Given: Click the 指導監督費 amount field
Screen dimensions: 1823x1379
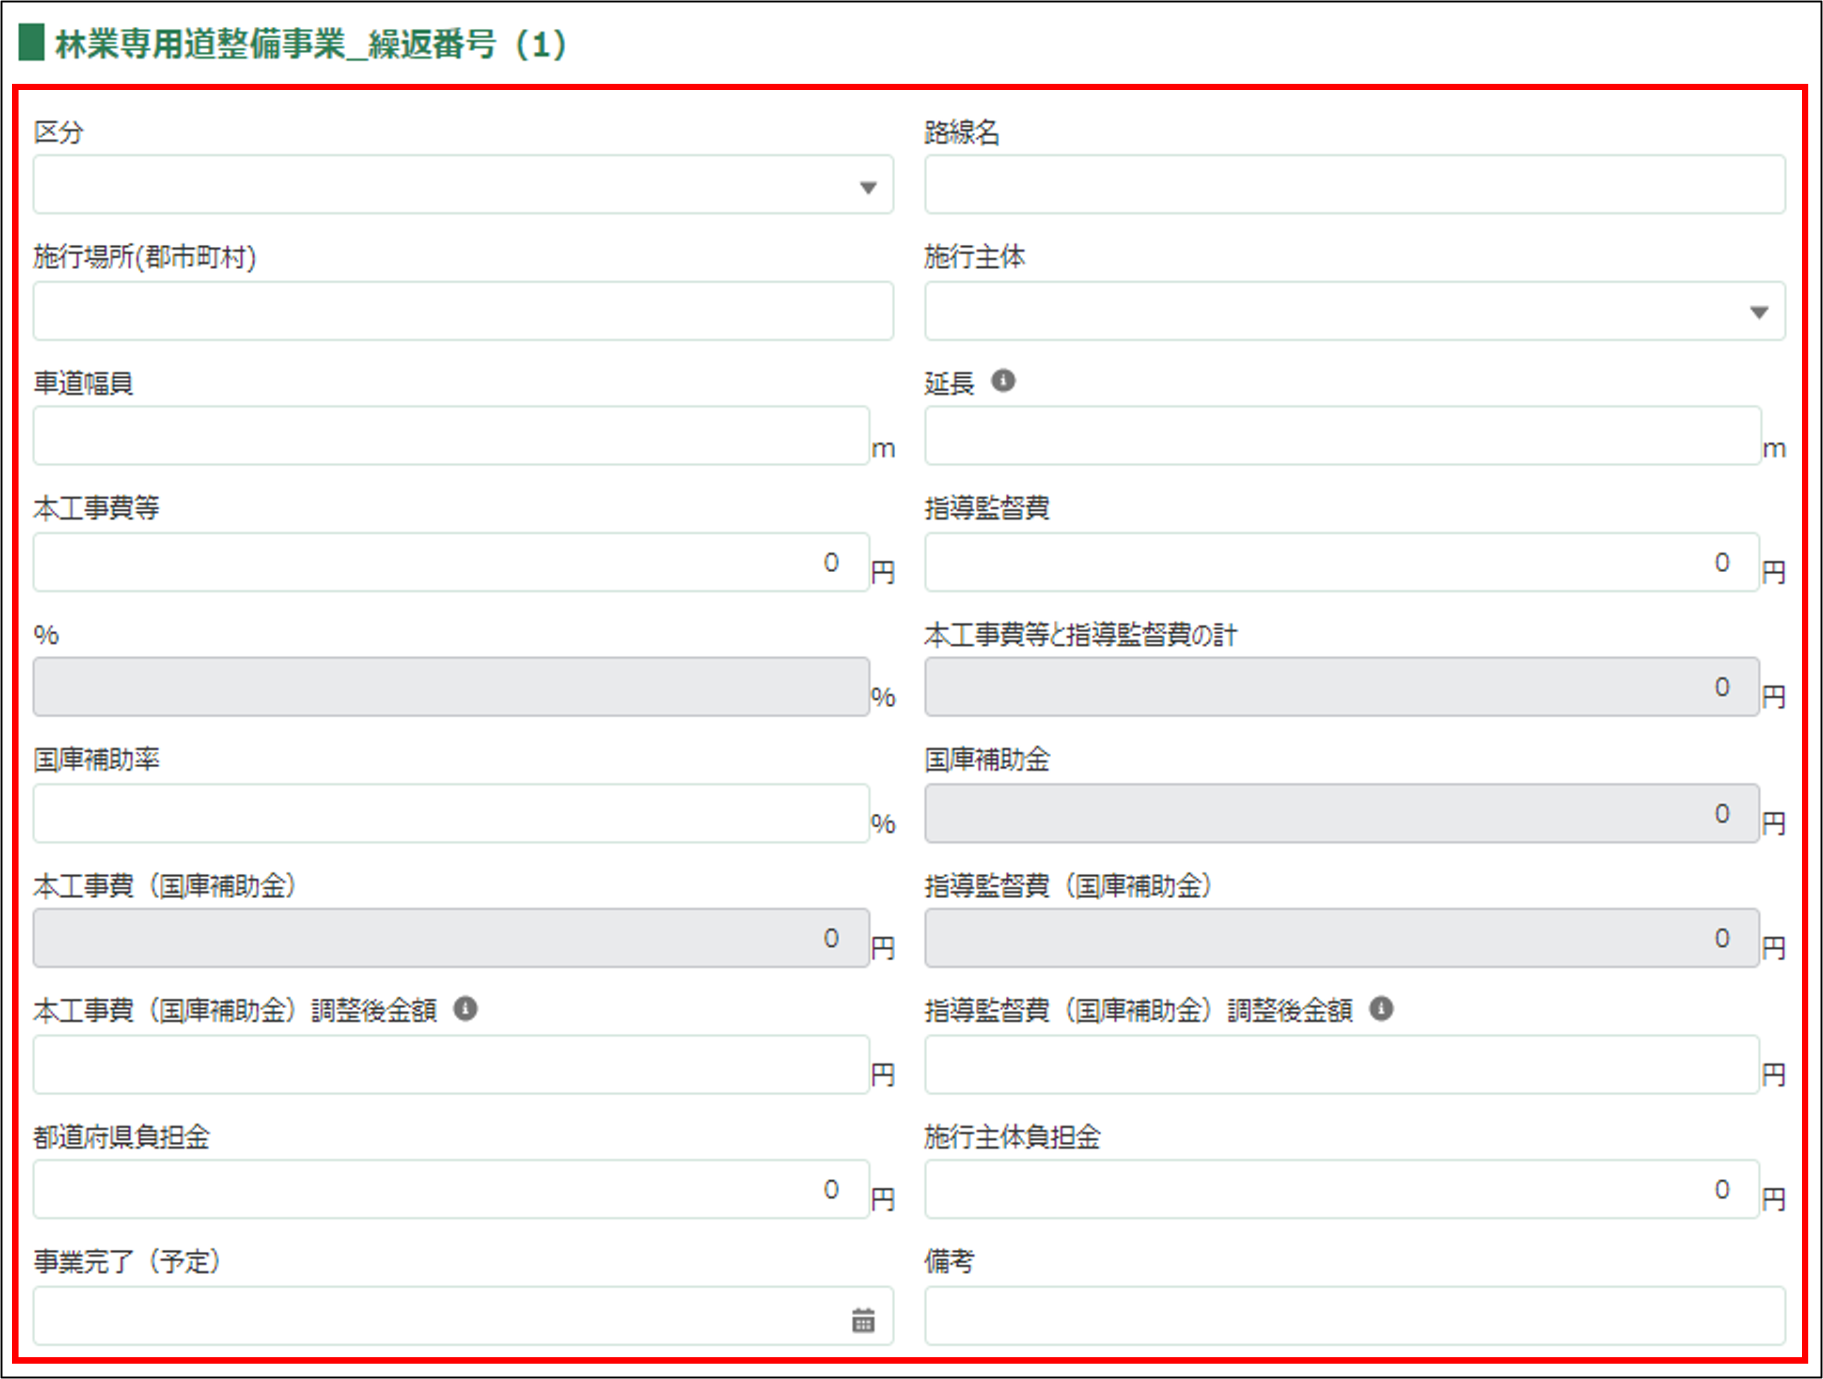Looking at the screenshot, I should click(1342, 563).
